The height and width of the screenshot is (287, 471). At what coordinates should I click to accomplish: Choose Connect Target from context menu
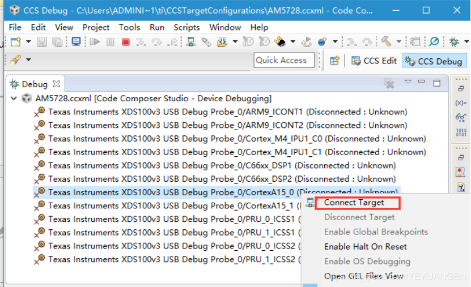pos(354,203)
